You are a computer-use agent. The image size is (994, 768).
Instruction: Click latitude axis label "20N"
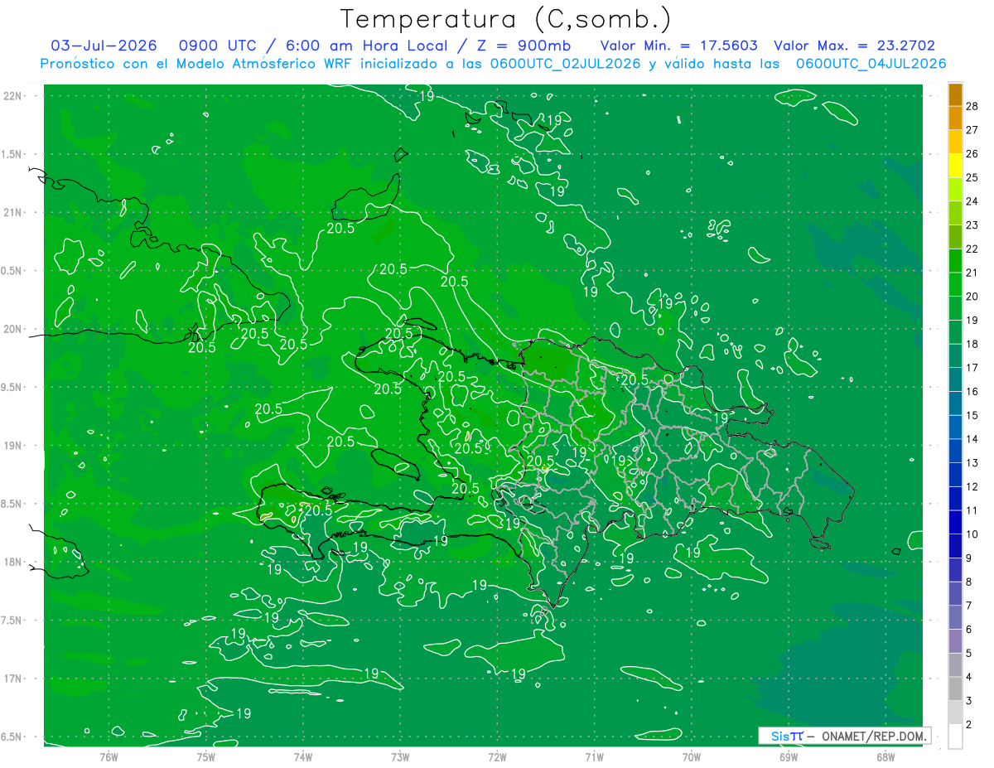[x=14, y=329]
